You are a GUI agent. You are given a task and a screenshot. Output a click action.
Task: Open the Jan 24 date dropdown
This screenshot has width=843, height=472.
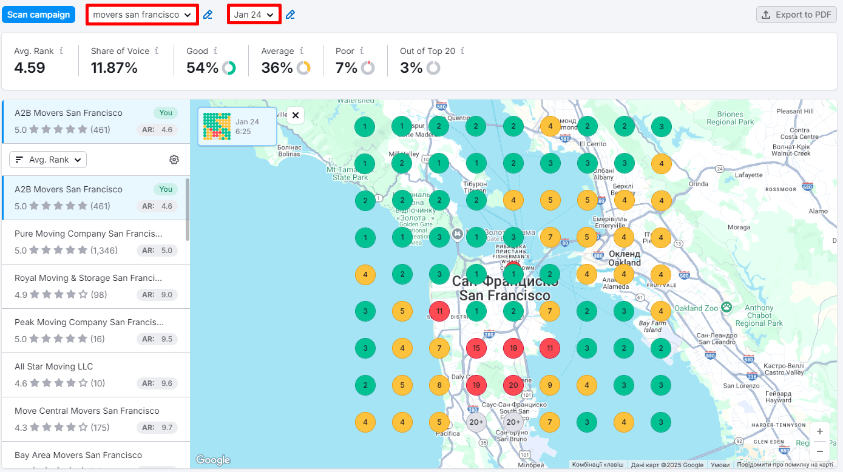254,15
